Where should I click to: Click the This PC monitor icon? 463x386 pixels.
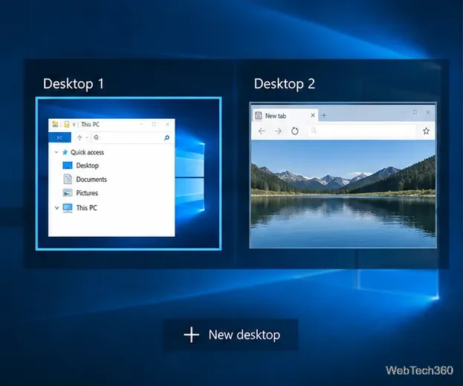[68, 208]
